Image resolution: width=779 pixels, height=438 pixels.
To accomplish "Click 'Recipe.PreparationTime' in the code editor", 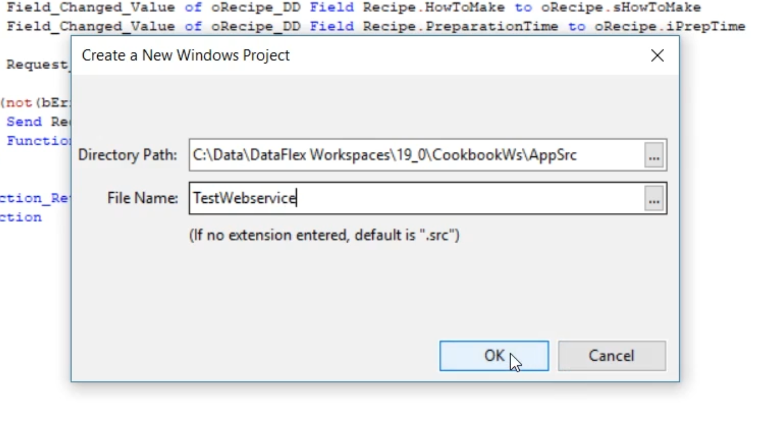I will (x=460, y=26).
